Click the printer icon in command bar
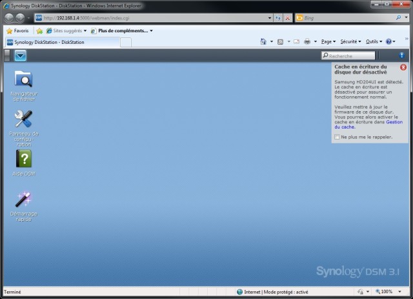The width and height of the screenshot is (413, 299). (x=307, y=42)
